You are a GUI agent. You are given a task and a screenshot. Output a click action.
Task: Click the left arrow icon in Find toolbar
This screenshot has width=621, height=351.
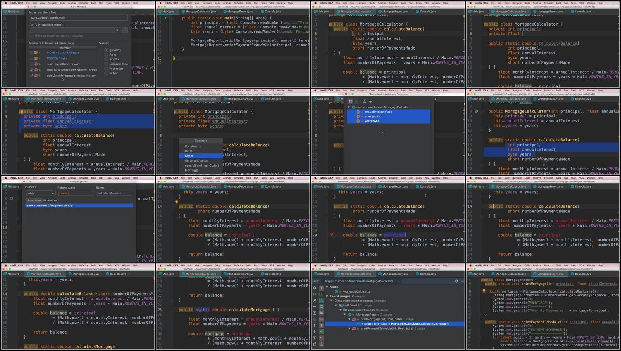[x=314, y=306]
